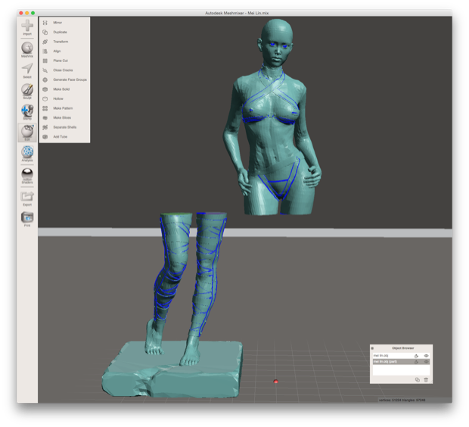Open the Sculpt tool
Viewport: 469px width, 427px height.
(x=27, y=92)
